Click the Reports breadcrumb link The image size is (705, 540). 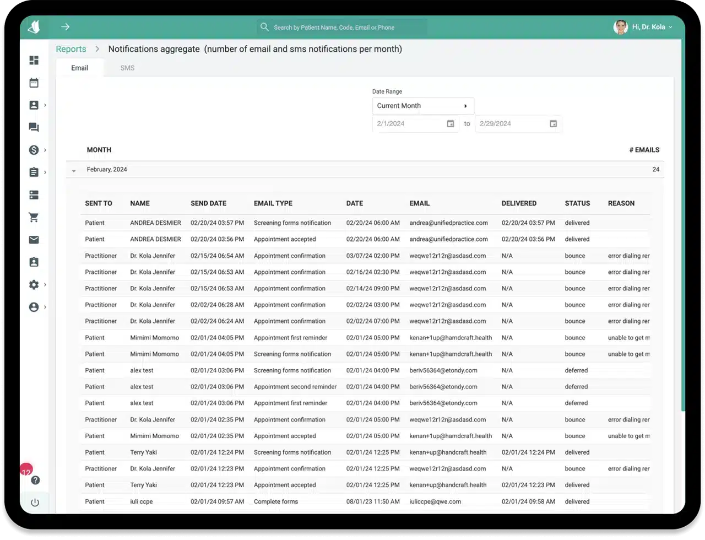[x=71, y=49]
